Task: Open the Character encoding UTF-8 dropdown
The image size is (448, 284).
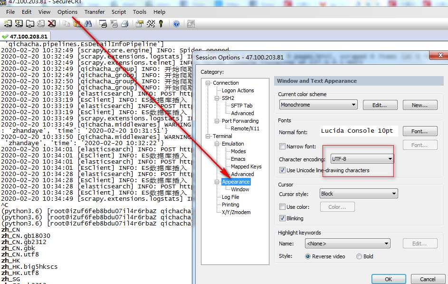Action: click(362, 159)
